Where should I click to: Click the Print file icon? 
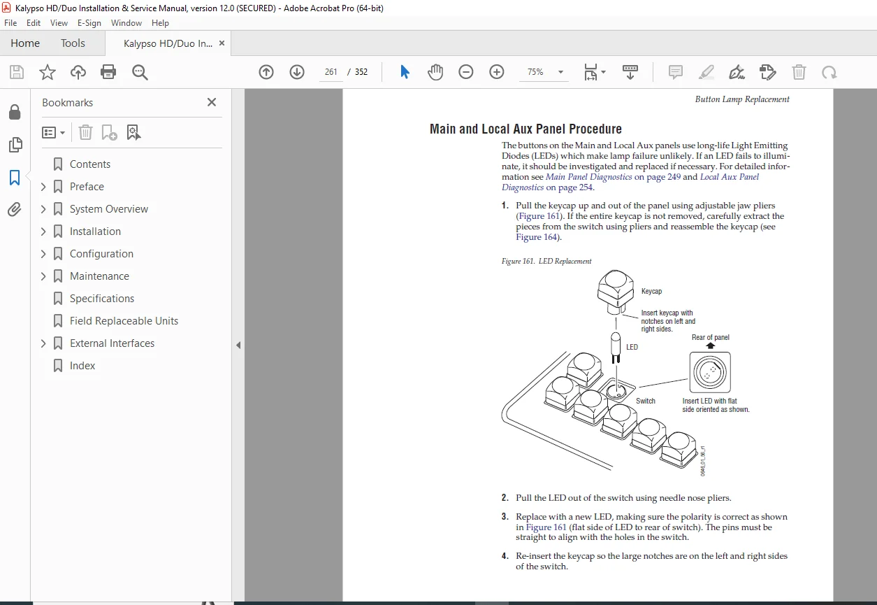tap(108, 72)
